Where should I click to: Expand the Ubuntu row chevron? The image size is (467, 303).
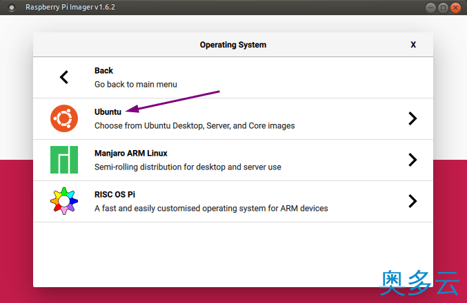tap(413, 118)
